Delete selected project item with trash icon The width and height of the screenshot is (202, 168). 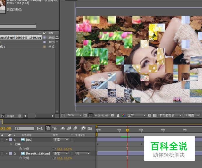pos(20,116)
